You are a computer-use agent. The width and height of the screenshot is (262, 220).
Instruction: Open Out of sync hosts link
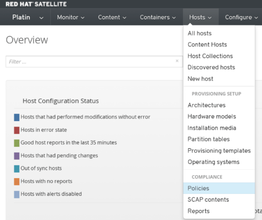click(41, 168)
